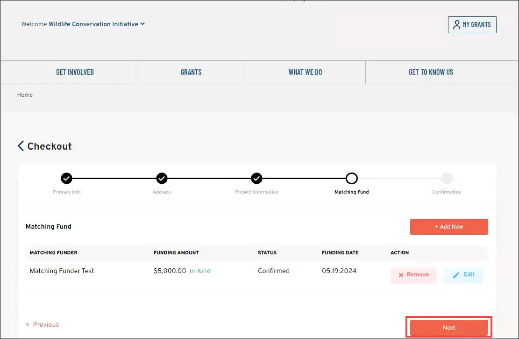Click the Project Information checkmark circle
Viewport: 519px width, 339px height.
256,178
